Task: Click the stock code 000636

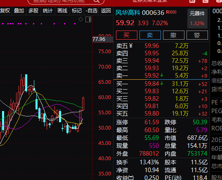Action: pyautogui.click(x=153, y=13)
